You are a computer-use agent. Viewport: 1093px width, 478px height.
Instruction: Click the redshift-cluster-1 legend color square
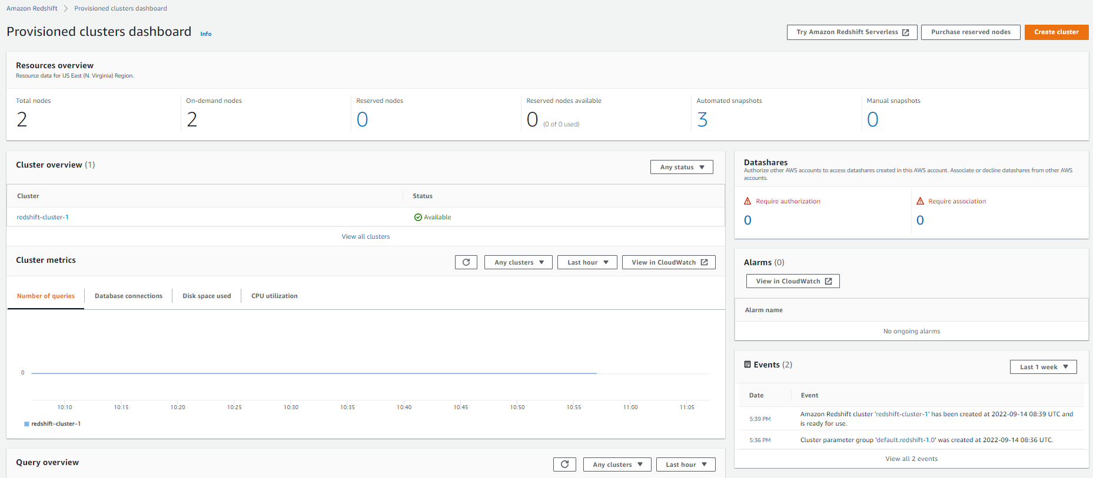tap(26, 424)
